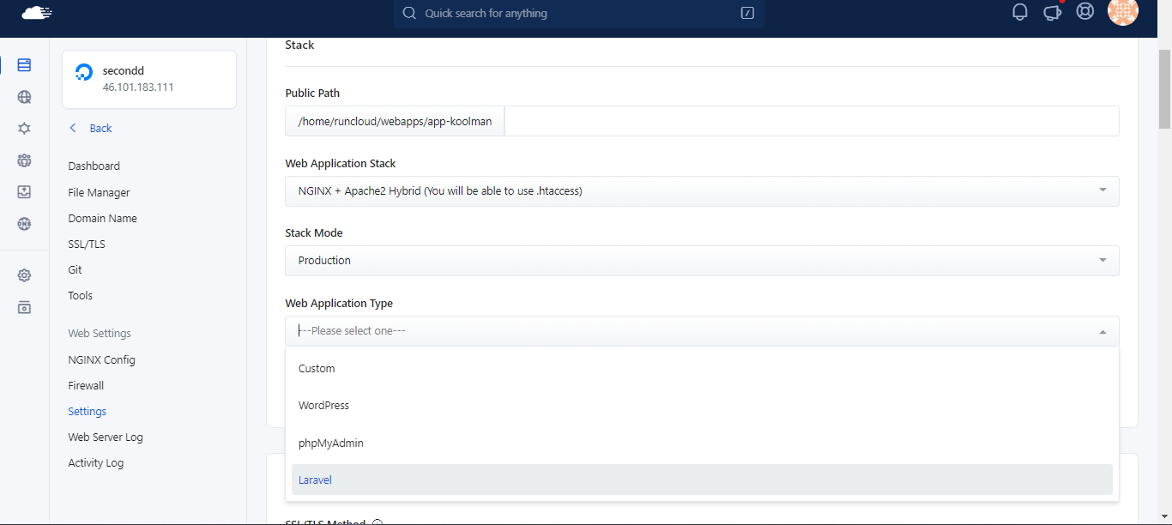1172x525 pixels.
Task: Open Domain Name in the side menu
Action: [x=103, y=219]
